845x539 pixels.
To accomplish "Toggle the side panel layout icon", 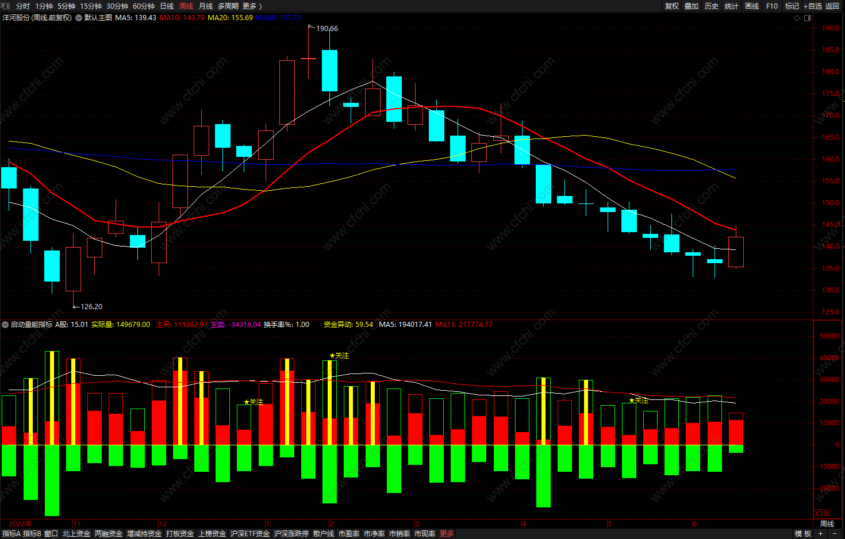I will tap(808, 18).
